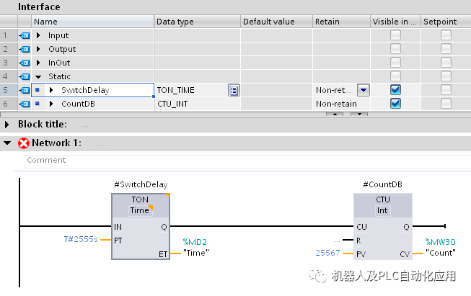This screenshot has width=471, height=296.
Task: Click the "Count" tag on CV output
Action: point(440,253)
